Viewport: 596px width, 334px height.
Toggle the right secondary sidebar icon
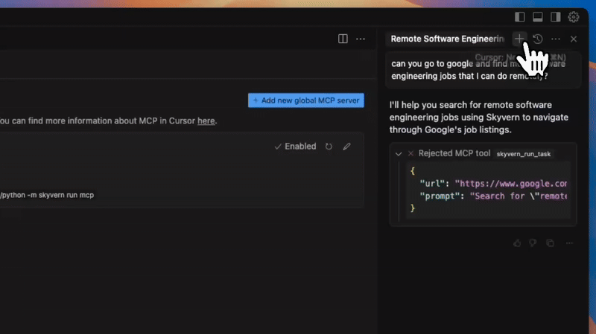point(555,16)
